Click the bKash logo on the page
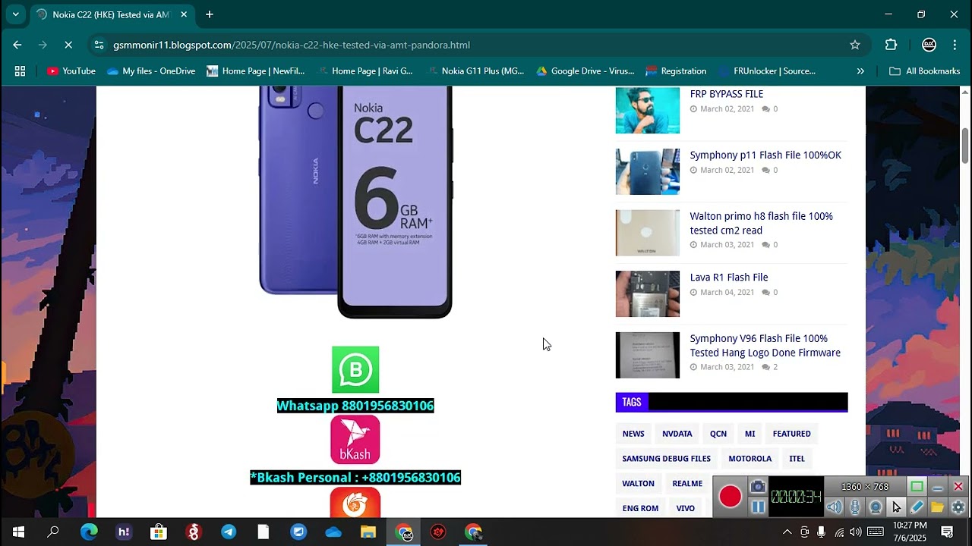Screen dimensions: 972x546 tap(355, 440)
